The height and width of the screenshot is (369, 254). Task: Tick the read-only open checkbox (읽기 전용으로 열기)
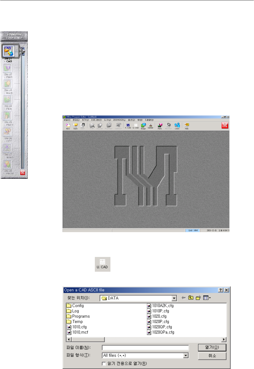click(x=104, y=363)
